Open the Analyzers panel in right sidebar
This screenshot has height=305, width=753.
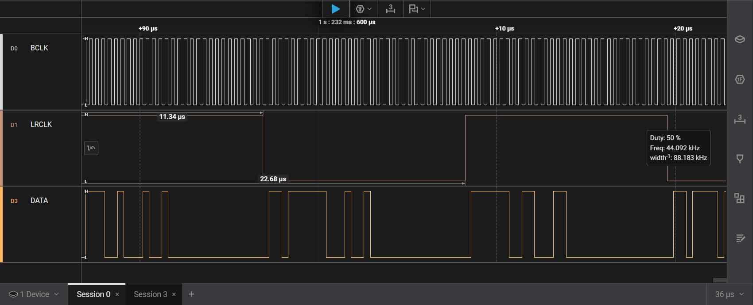coord(740,80)
